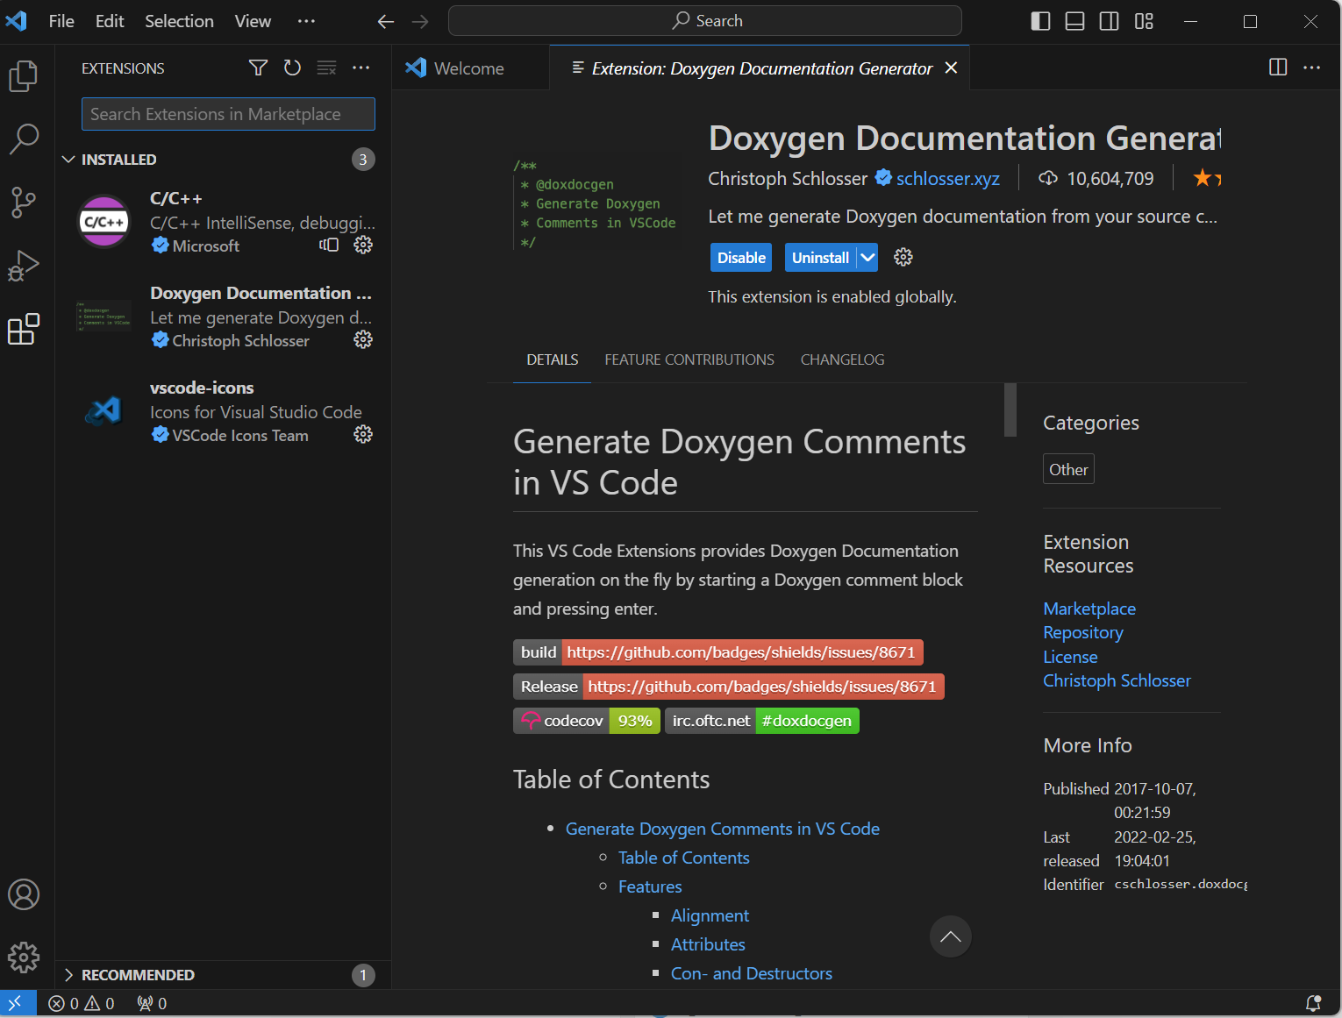Open the Search view in activity bar
1342x1018 pixels.
pyautogui.click(x=24, y=139)
